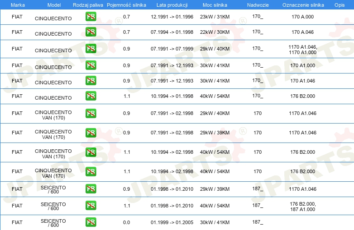Click the fuel icon in the 170 A1.000 row
Viewport: 354px width, 230px height.
tap(91, 65)
